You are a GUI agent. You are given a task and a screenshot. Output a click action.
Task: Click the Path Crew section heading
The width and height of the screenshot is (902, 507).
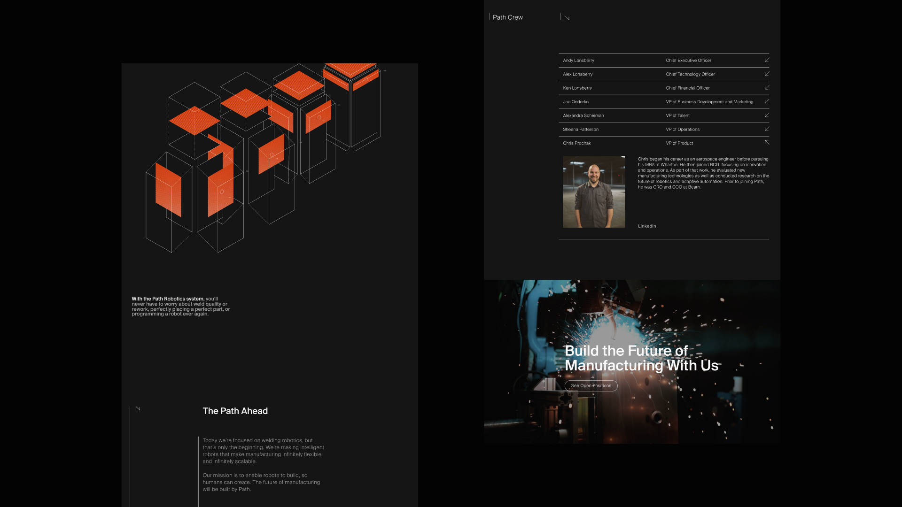(507, 17)
